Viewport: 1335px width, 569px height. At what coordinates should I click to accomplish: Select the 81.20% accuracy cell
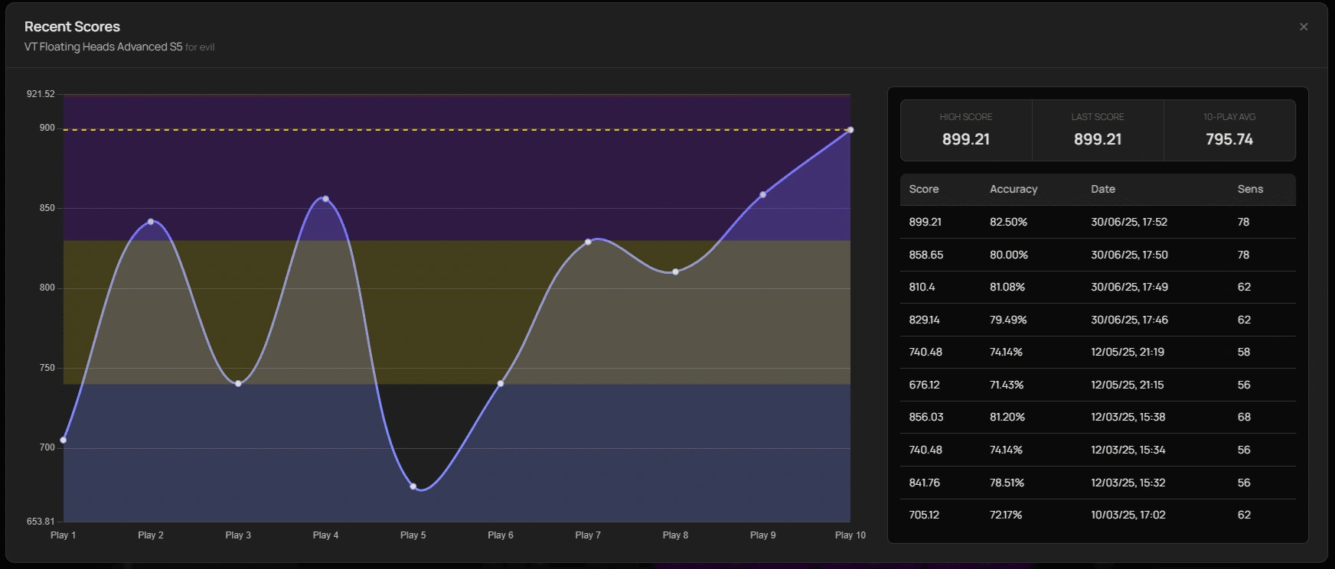pyautogui.click(x=1007, y=417)
